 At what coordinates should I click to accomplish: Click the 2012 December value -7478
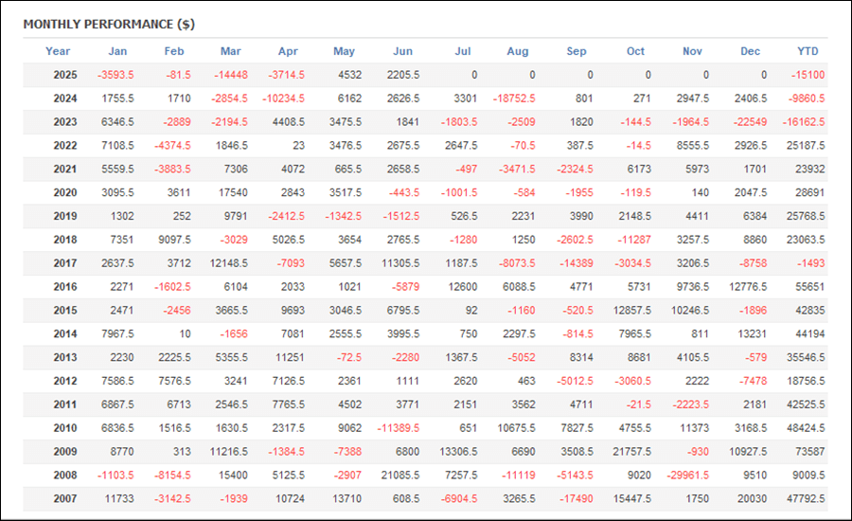click(753, 381)
